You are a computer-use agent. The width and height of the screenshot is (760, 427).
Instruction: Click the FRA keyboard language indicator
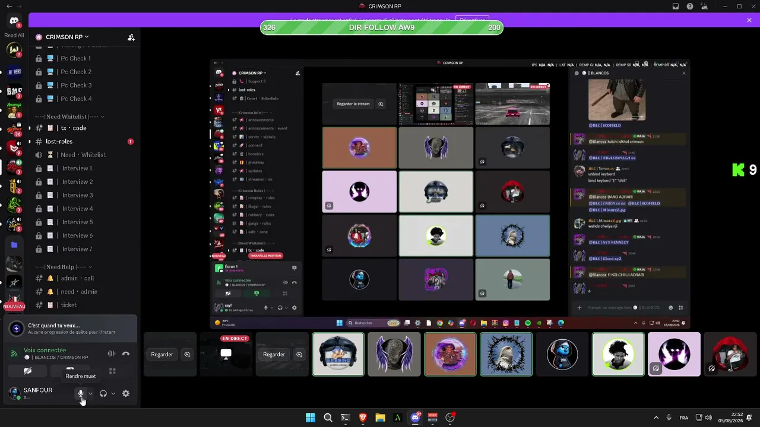[x=684, y=418]
